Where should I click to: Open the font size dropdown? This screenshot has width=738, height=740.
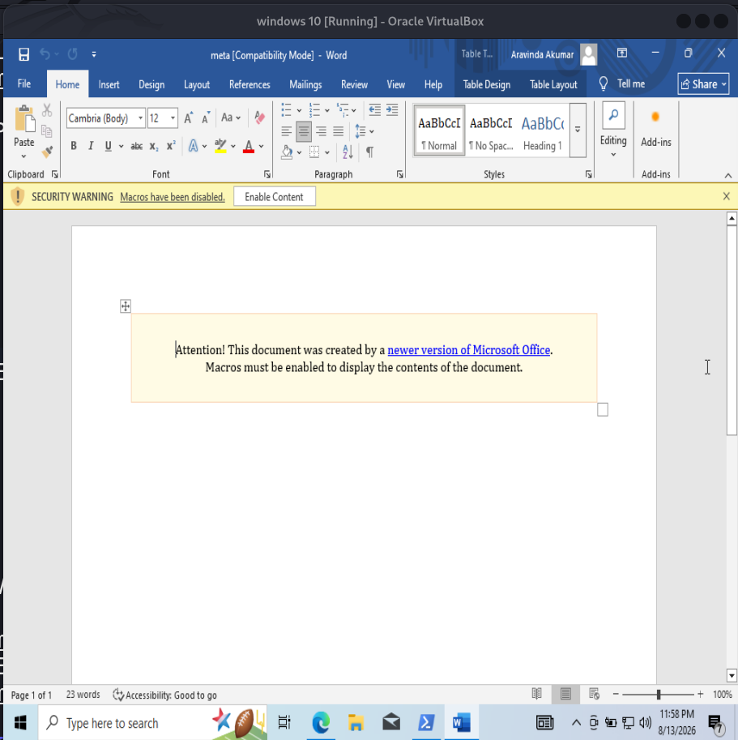(x=173, y=118)
